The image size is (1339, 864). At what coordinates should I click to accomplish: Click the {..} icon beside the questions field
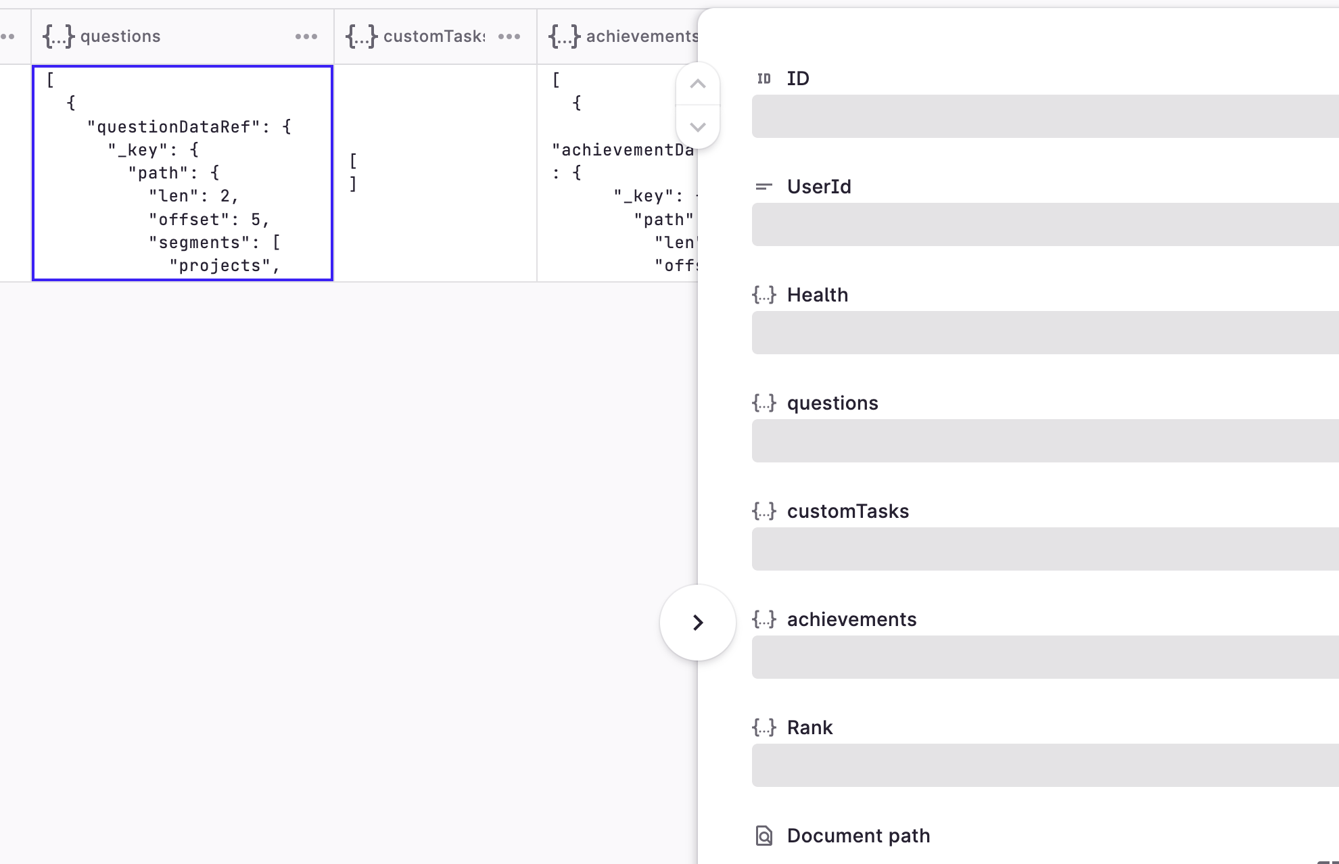pyautogui.click(x=764, y=403)
